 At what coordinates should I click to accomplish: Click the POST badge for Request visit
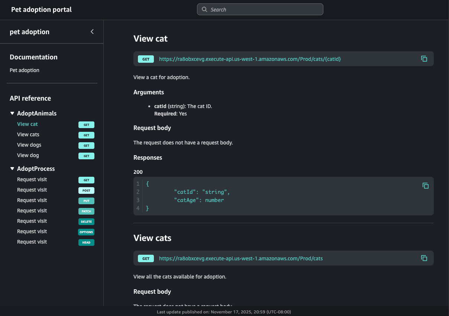coord(86,190)
